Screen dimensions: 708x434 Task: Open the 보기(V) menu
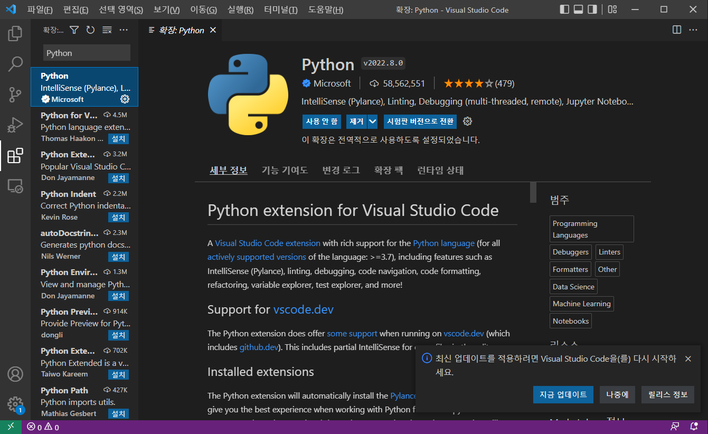point(166,10)
